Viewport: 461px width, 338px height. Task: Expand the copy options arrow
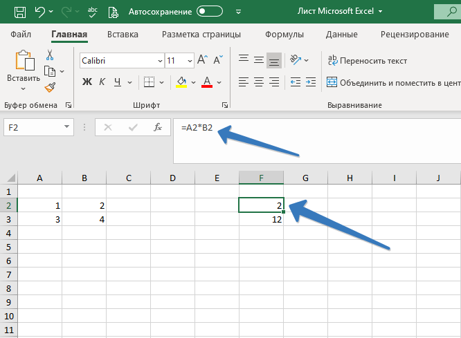point(62,71)
